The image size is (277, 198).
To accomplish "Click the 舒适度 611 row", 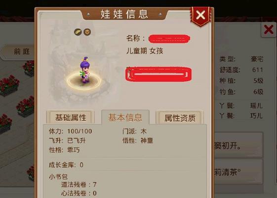I will click(x=241, y=70).
